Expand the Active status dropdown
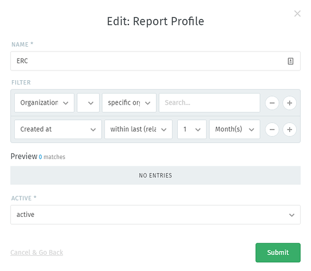Viewport: 311px width, 271px height. tap(155, 215)
